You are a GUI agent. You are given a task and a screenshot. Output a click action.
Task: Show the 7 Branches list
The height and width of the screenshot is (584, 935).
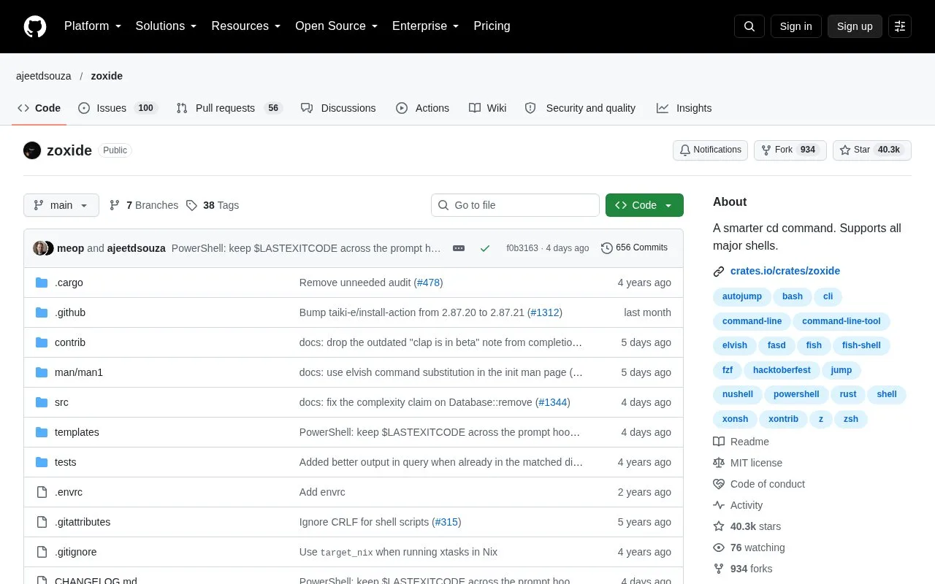(144, 205)
